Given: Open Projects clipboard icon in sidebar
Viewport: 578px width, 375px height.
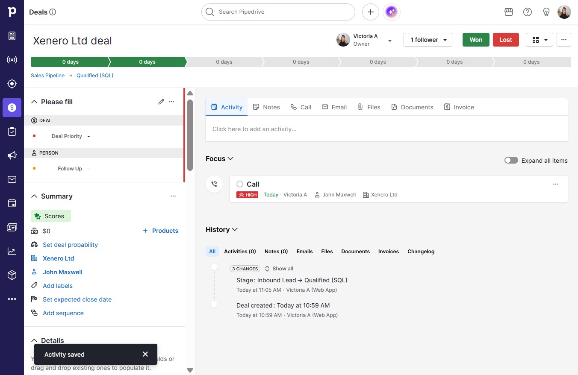Looking at the screenshot, I should point(12,132).
